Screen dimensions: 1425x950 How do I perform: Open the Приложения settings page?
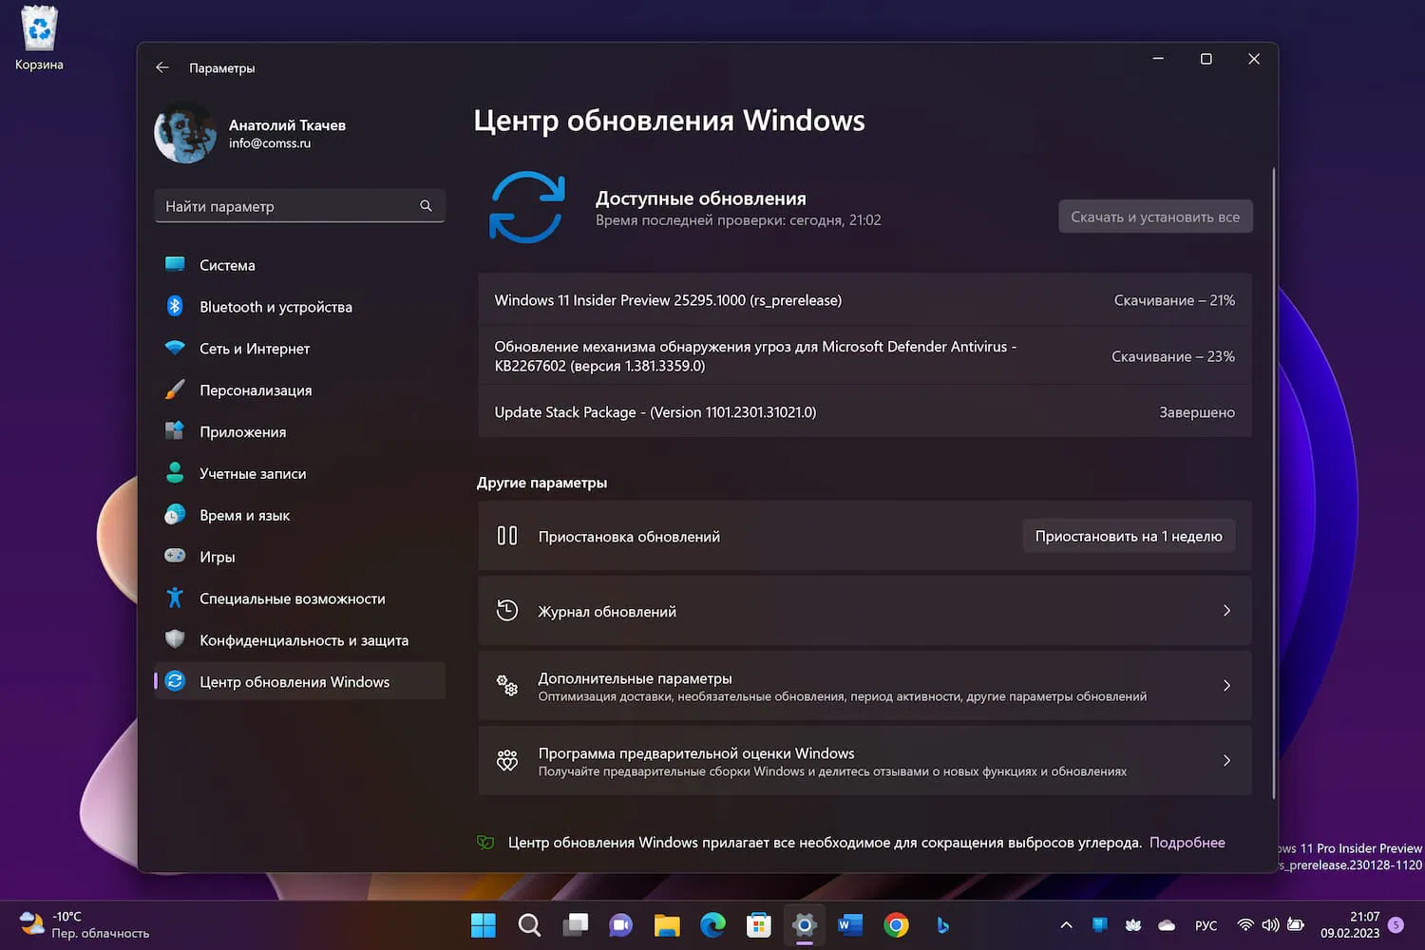click(x=242, y=431)
